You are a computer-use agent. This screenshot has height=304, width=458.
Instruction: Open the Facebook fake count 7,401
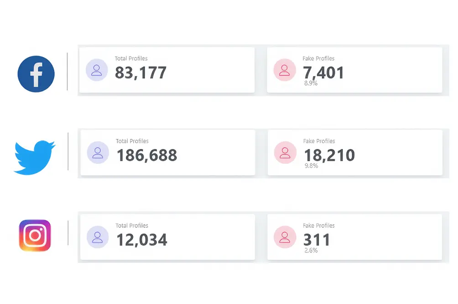323,73
